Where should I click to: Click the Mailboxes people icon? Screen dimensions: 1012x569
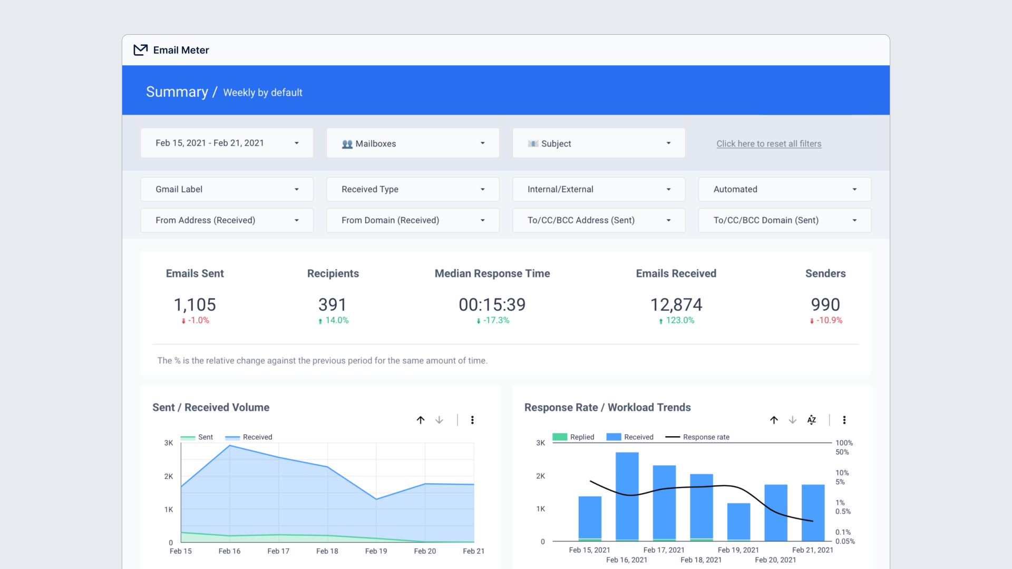(347, 143)
